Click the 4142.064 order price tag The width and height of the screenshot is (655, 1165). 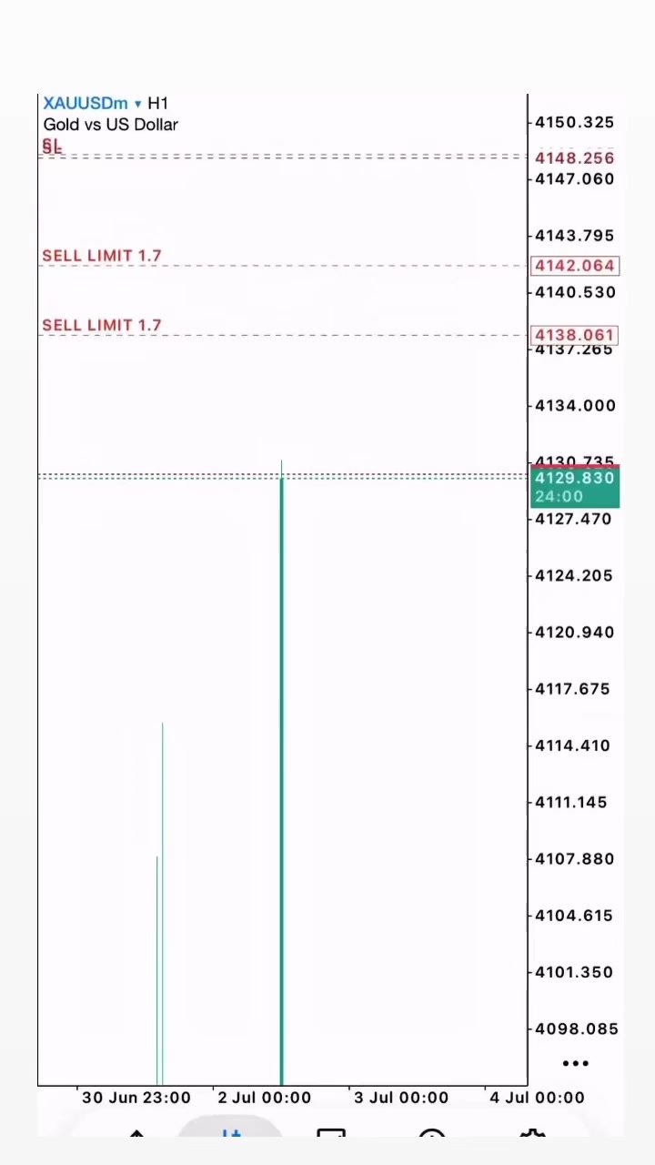click(574, 266)
